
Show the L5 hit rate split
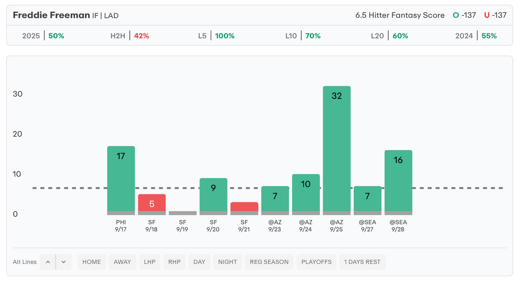216,36
